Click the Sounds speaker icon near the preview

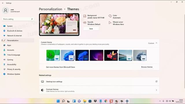tap(85, 23)
